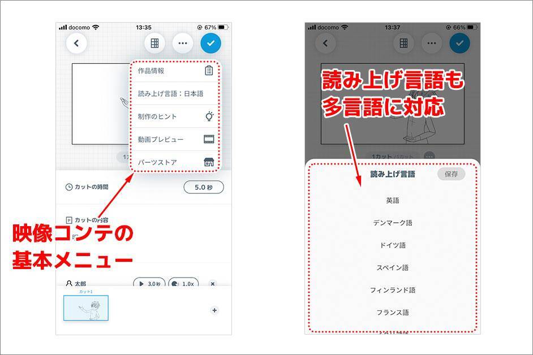Select 読み上げ言語：日本語 menu entry
533x355 pixels.
click(x=175, y=93)
